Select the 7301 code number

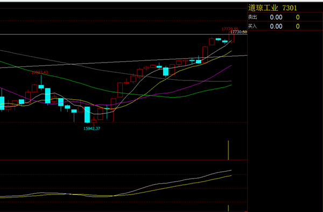coord(290,8)
